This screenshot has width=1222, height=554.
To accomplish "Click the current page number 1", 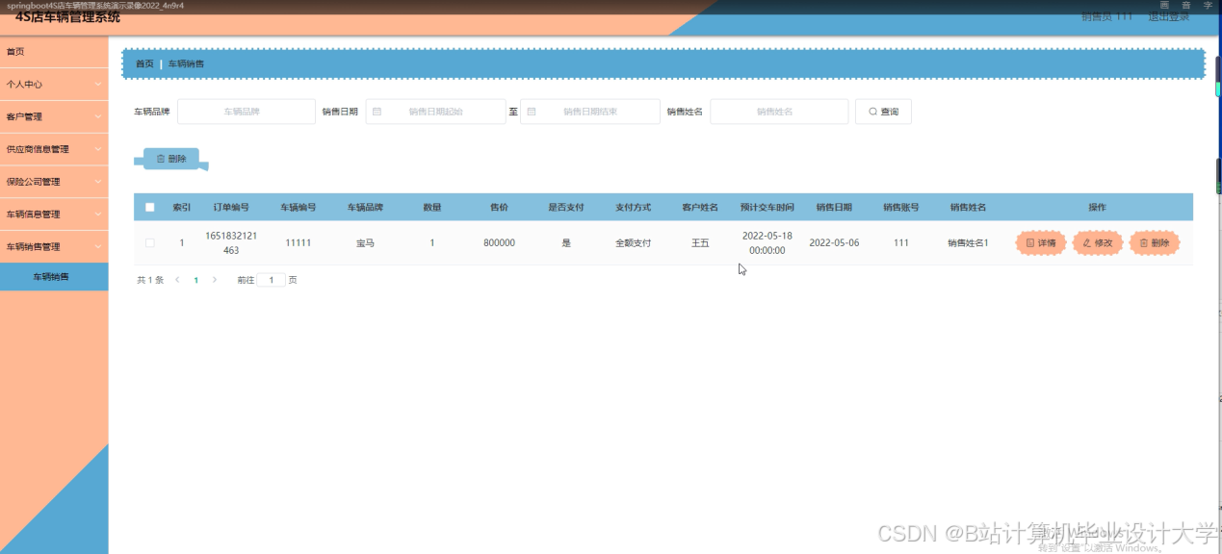I will coord(196,280).
